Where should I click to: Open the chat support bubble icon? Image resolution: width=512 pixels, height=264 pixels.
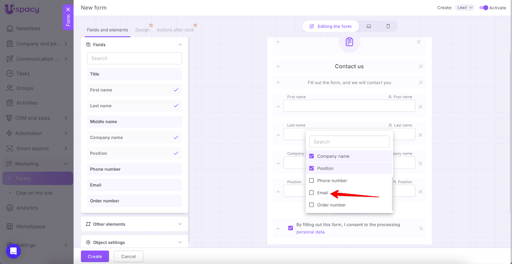tap(13, 251)
